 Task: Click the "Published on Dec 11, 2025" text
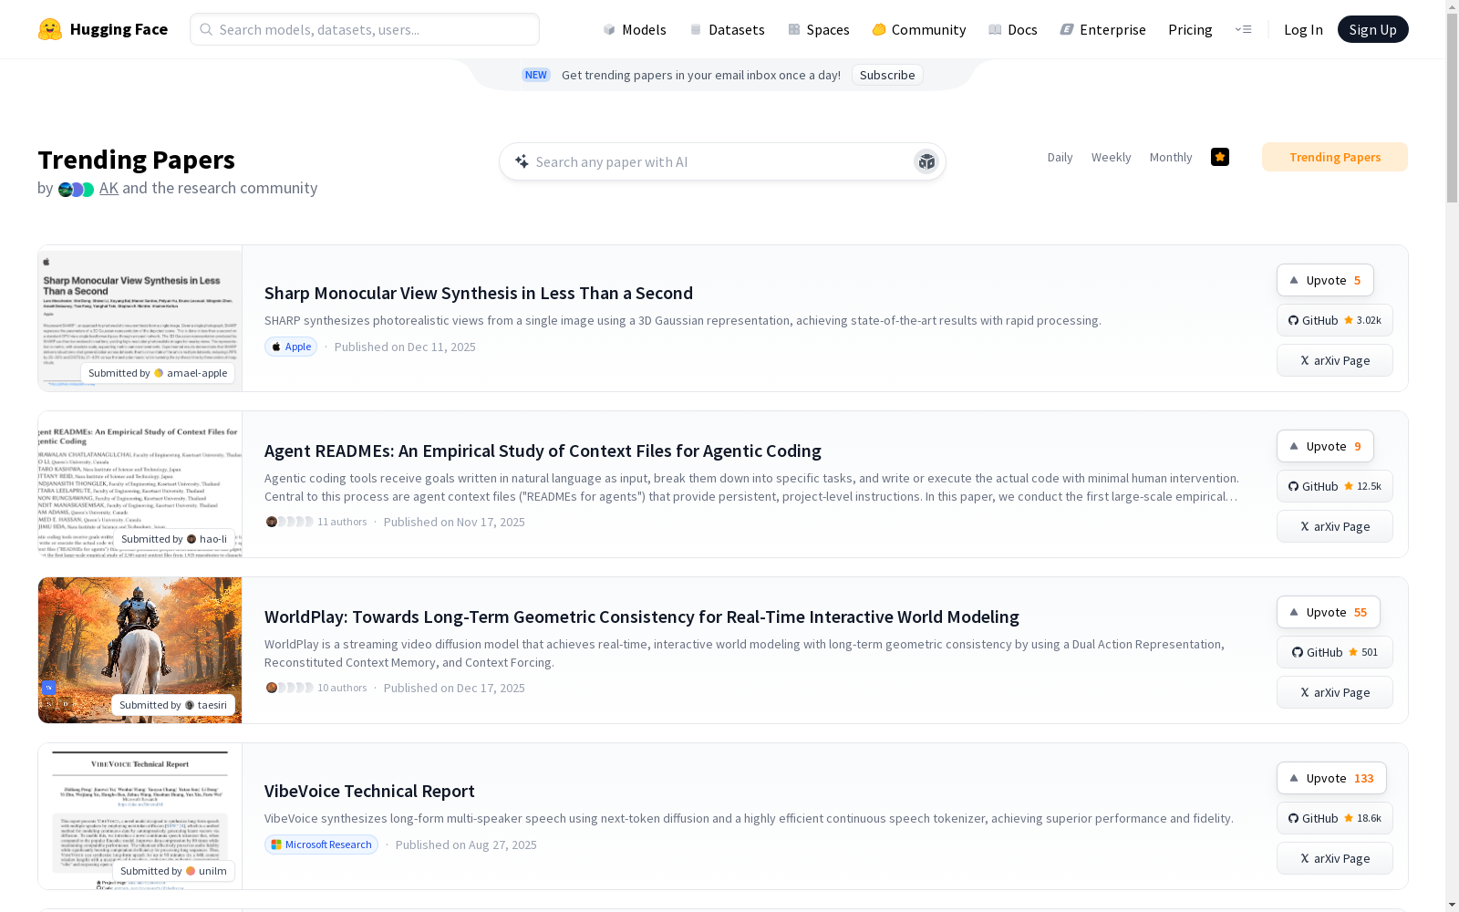(x=405, y=347)
